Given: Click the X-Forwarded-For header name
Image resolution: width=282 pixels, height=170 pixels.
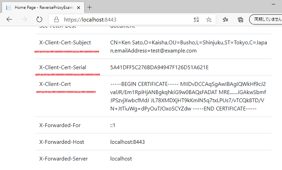Looking at the screenshot, I should click(60, 125).
